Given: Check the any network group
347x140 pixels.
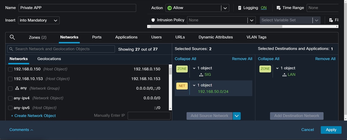Looking at the screenshot, I should 10,89.
